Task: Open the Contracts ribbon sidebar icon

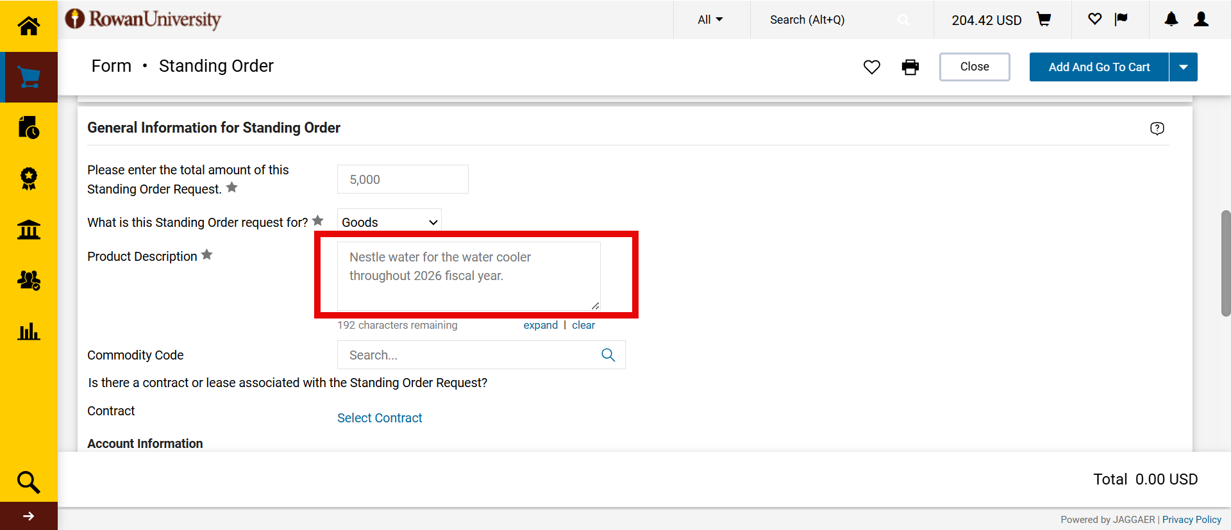Action: (28, 179)
